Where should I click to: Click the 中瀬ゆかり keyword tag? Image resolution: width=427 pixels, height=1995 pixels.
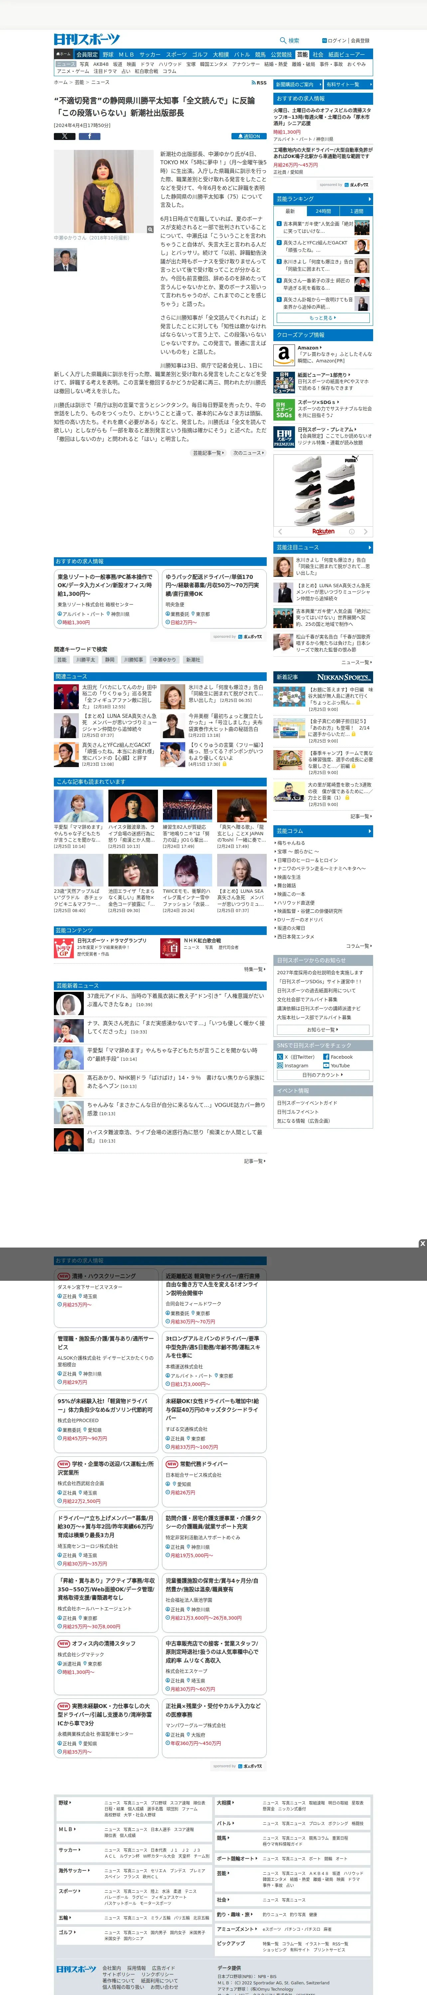pyautogui.click(x=164, y=660)
